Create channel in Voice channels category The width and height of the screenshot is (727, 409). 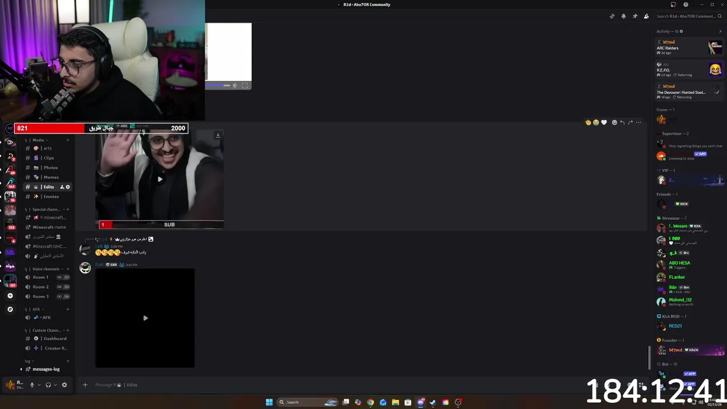68,269
